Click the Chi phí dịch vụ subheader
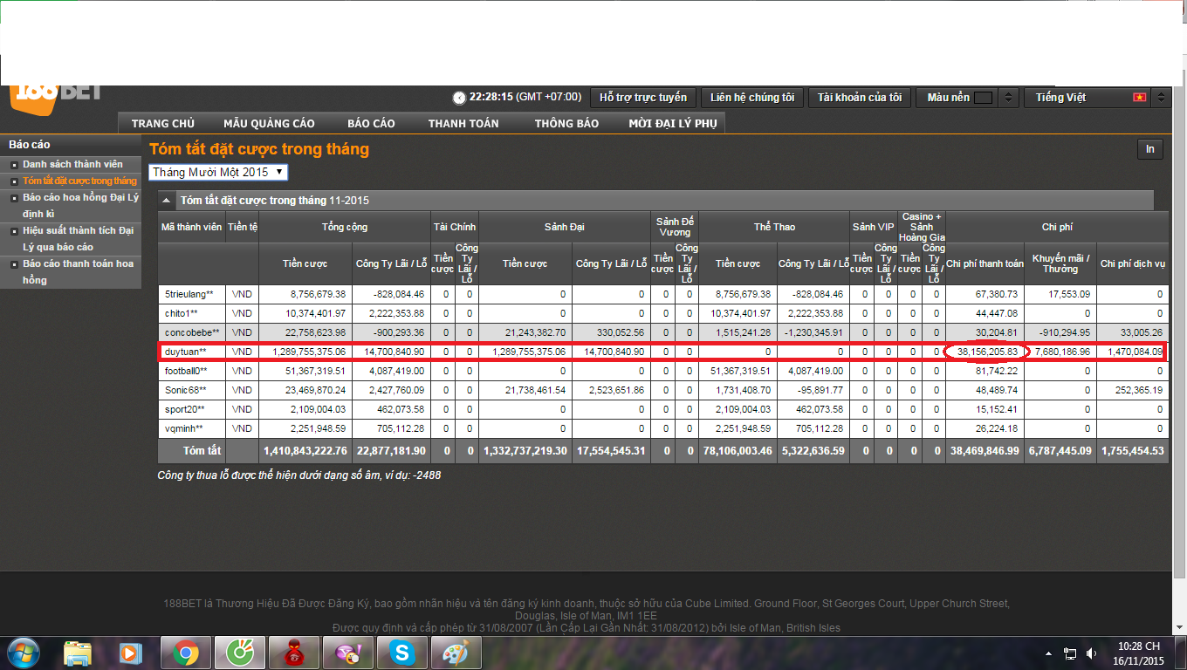The image size is (1187, 670). pyautogui.click(x=1132, y=263)
